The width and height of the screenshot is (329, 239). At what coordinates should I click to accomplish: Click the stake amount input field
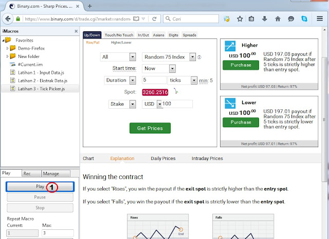pos(177,104)
